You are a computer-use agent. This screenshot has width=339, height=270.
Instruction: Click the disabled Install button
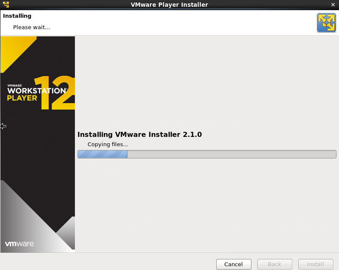click(316, 264)
